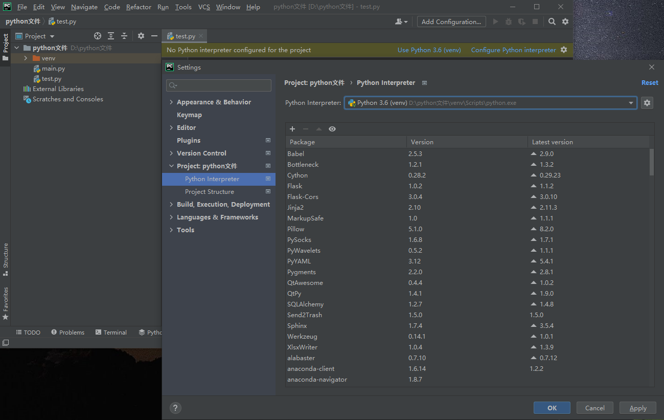This screenshot has height=420, width=664.
Task: Click Add Configuration button
Action: (451, 21)
